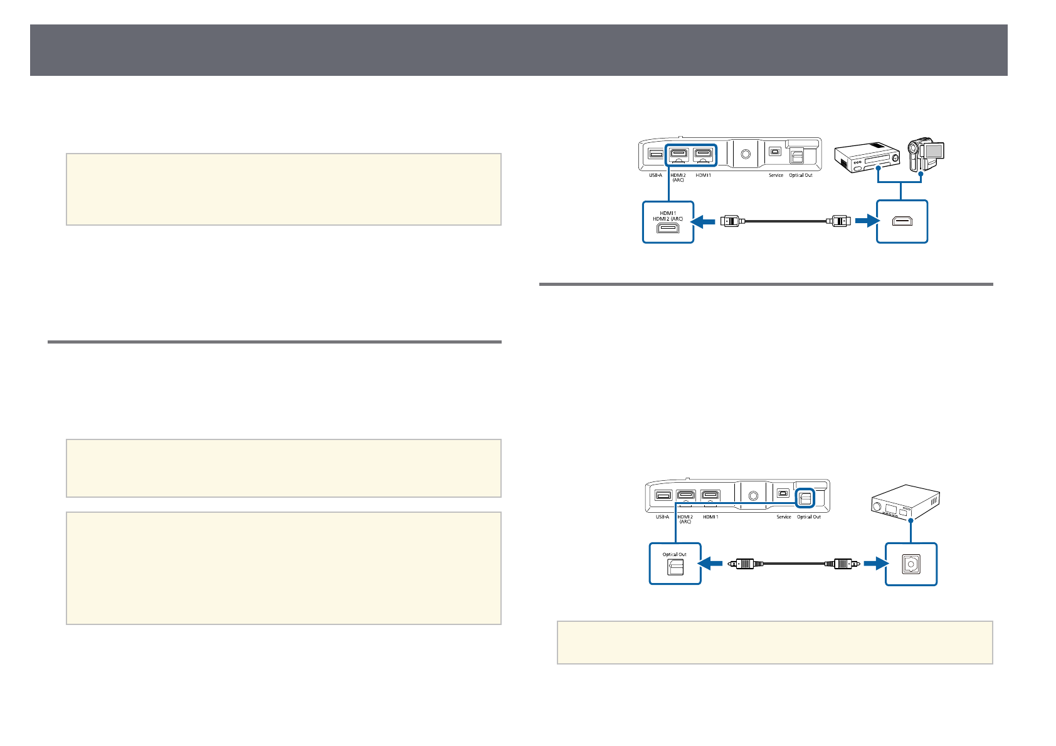Image resolution: width=1056 pixels, height=746 pixels.
Task: Click the Service port in the bottom projector diagram
Action: 783,495
